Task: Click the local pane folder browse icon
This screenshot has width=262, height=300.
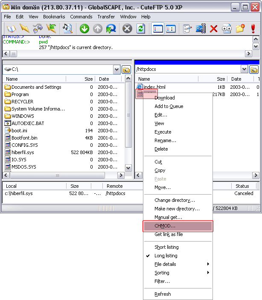Action: click(126, 70)
